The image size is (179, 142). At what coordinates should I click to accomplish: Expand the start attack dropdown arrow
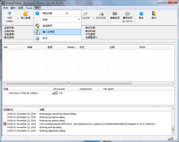click(93, 18)
